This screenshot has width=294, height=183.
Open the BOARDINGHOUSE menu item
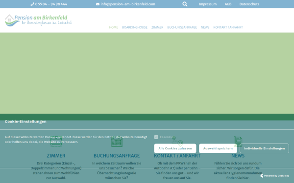click(x=135, y=27)
